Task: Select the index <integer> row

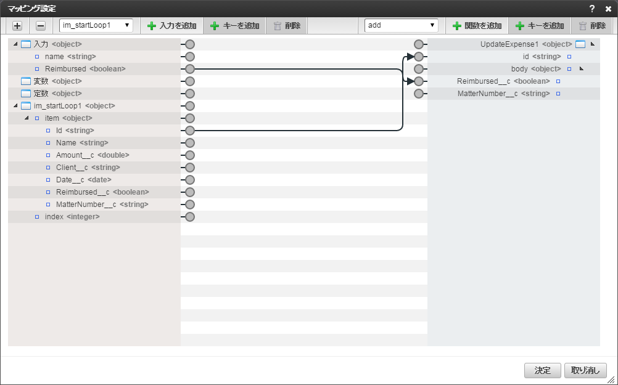Action: point(94,216)
